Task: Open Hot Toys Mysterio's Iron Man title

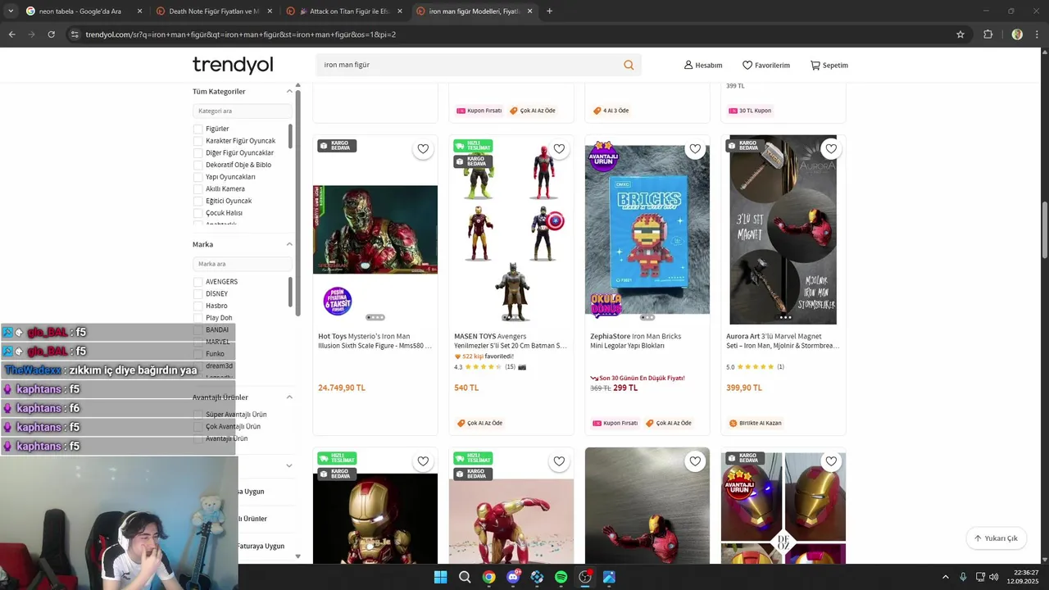Action: point(375,341)
